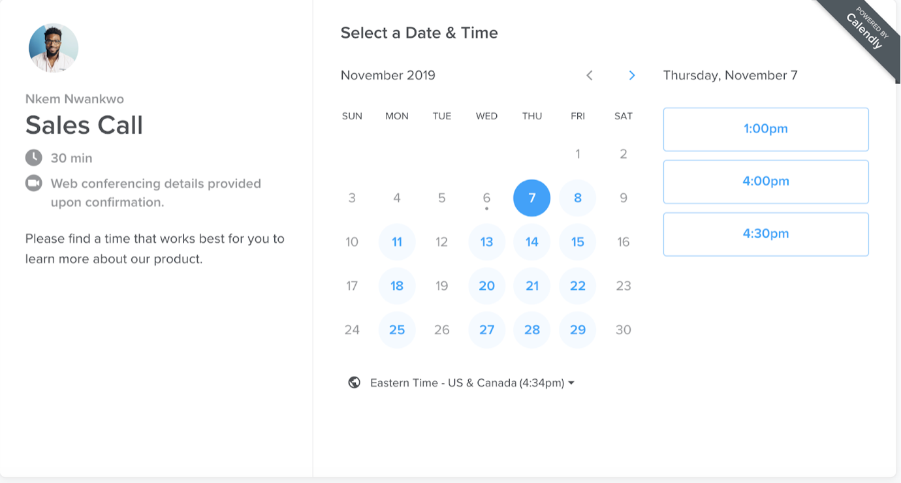
Task: Choose Friday November 29
Action: coord(578,330)
